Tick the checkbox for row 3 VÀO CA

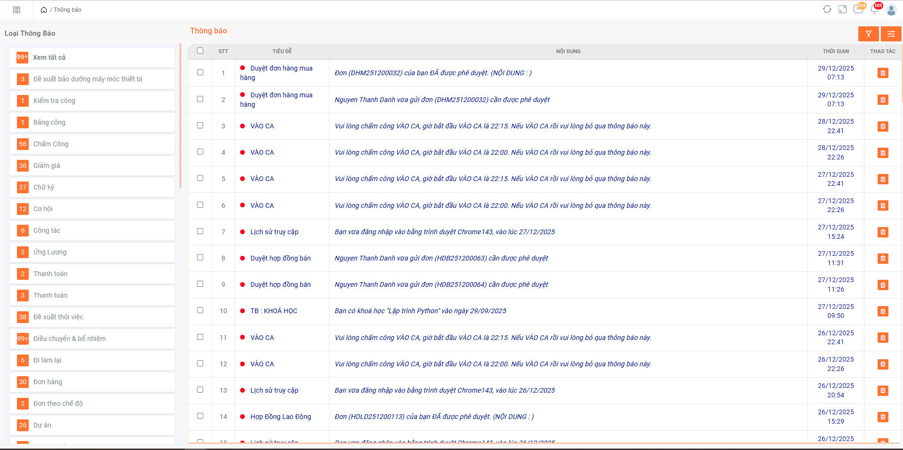200,126
